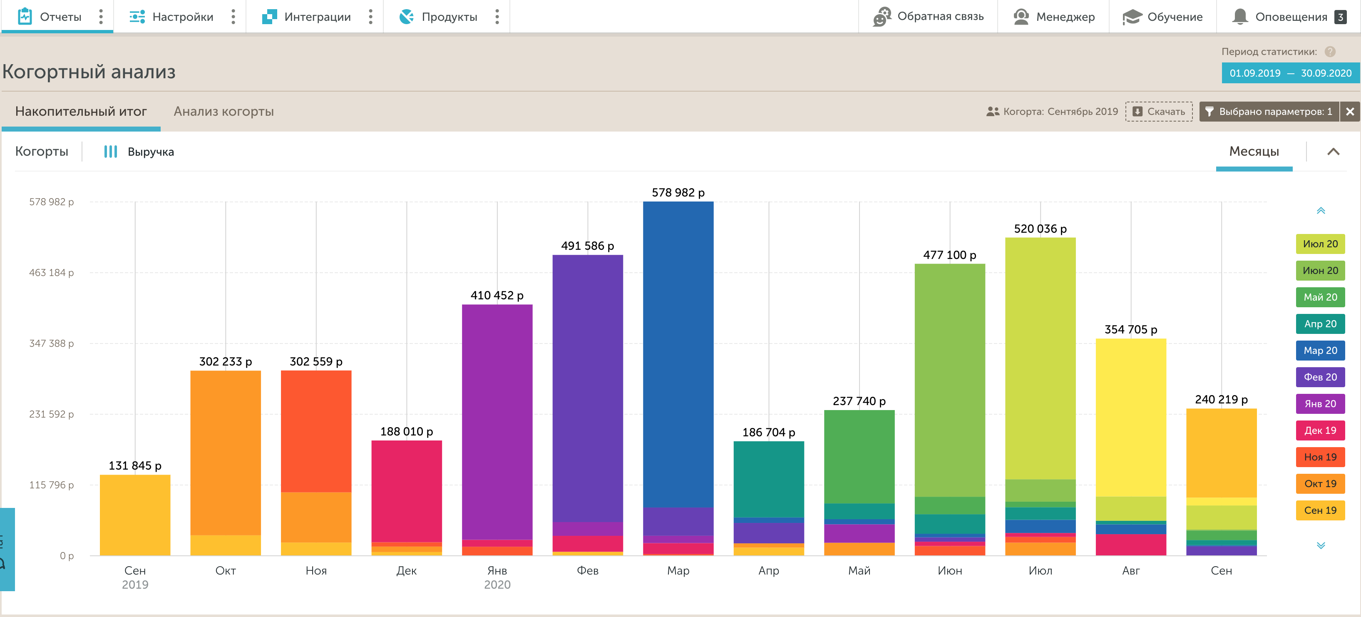This screenshot has height=617, width=1361.
Task: Open the Отчеты three-dot menu
Action: tap(101, 17)
